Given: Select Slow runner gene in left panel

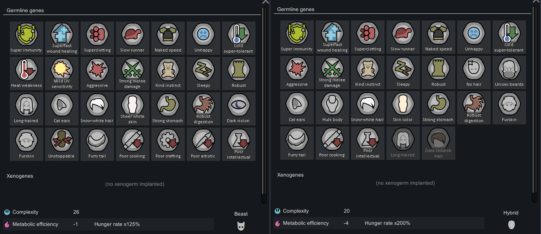Looking at the screenshot, I should (x=133, y=38).
